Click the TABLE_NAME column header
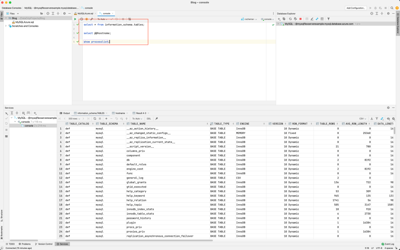400x250 pixels. [138, 123]
